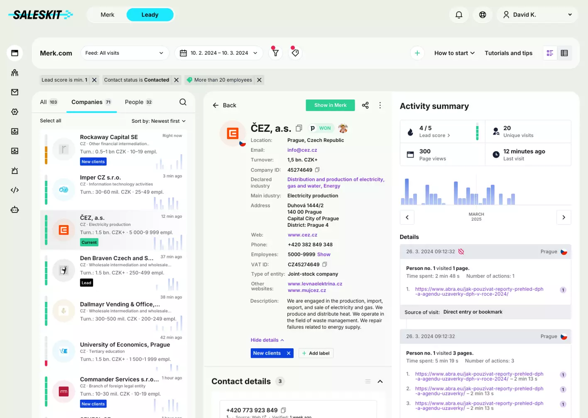This screenshot has width=588, height=418.
Task: Remove the Lead score min filter
Action: pos(94,80)
